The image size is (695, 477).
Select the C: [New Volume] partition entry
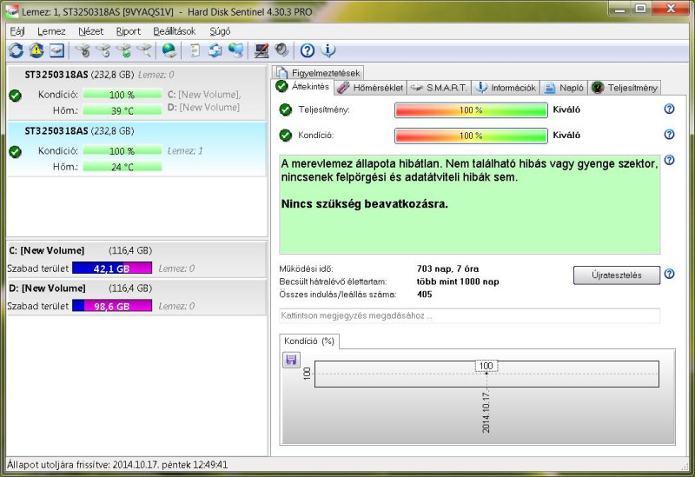(136, 260)
